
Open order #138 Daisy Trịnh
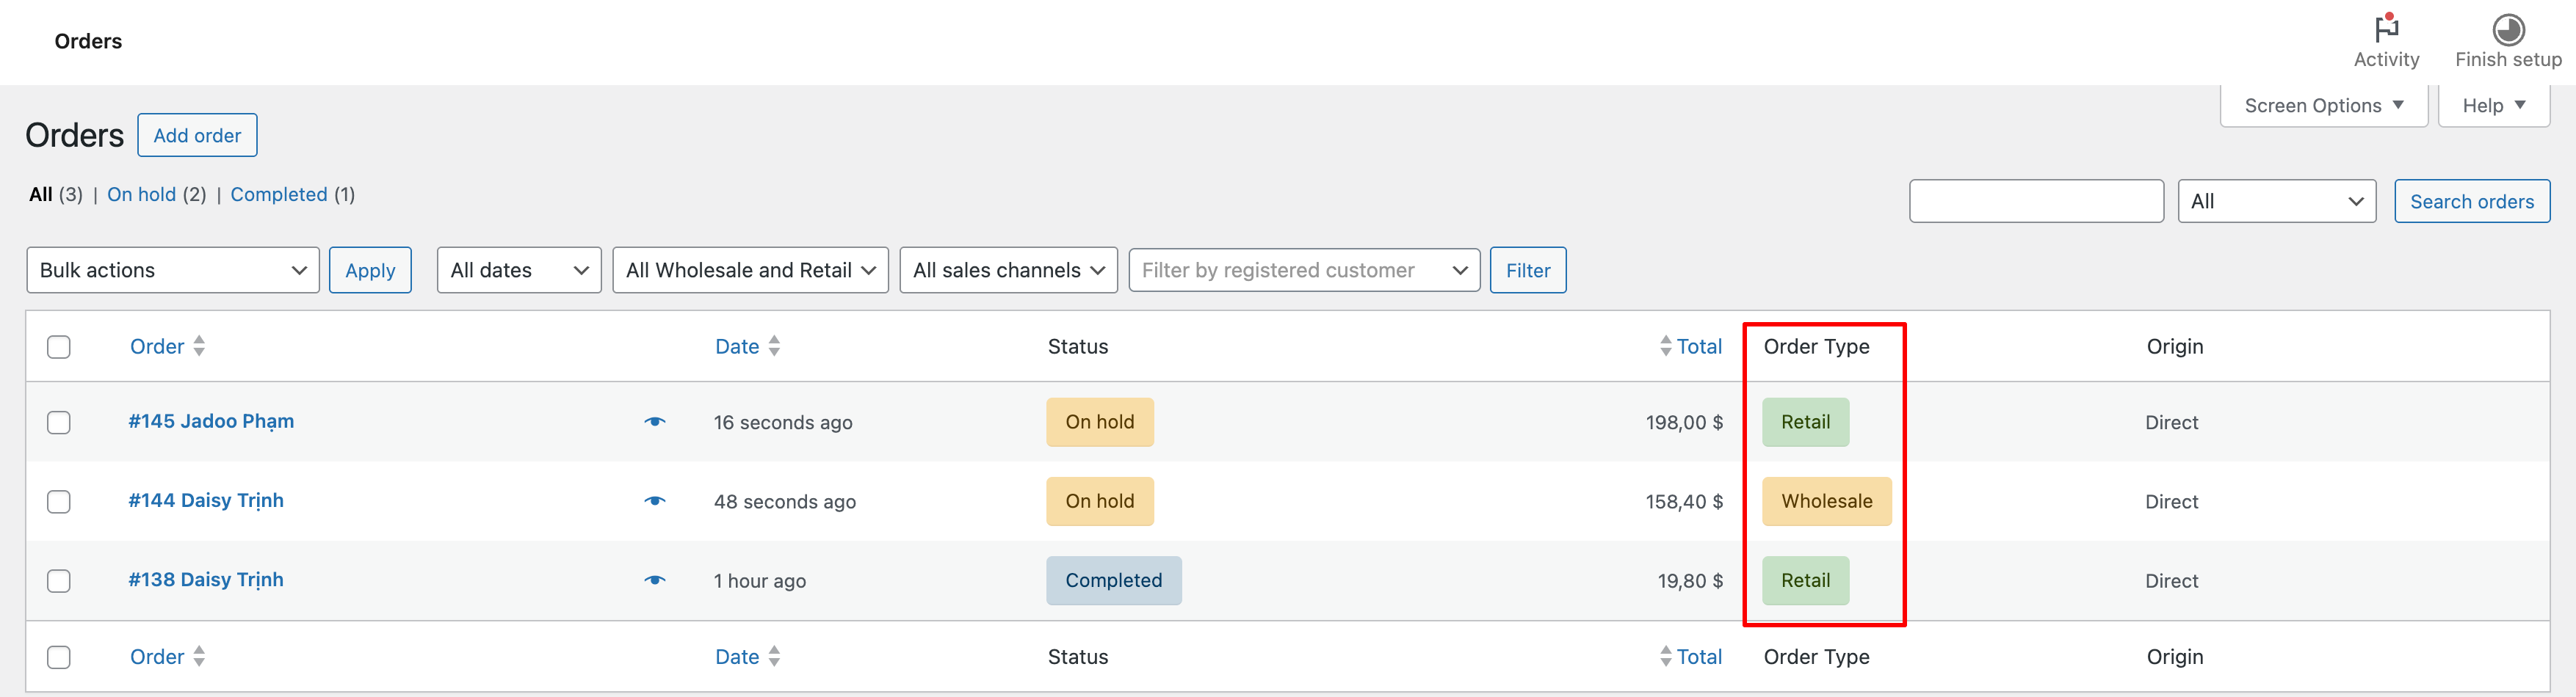206,580
